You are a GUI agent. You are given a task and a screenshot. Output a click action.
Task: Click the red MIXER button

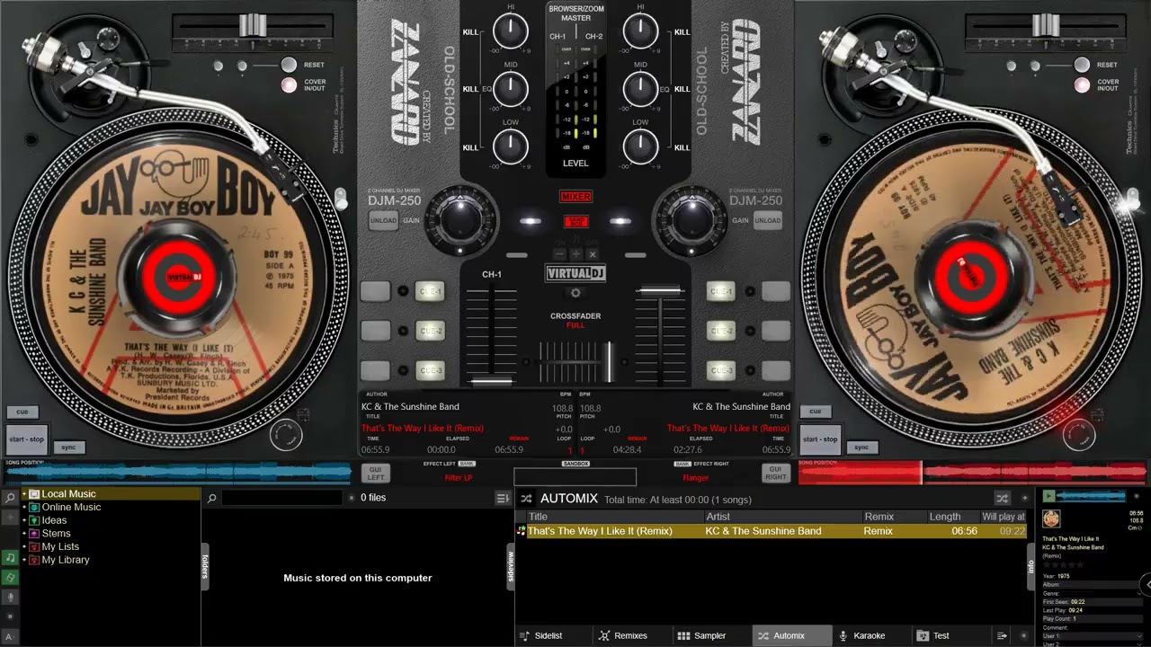pos(575,197)
